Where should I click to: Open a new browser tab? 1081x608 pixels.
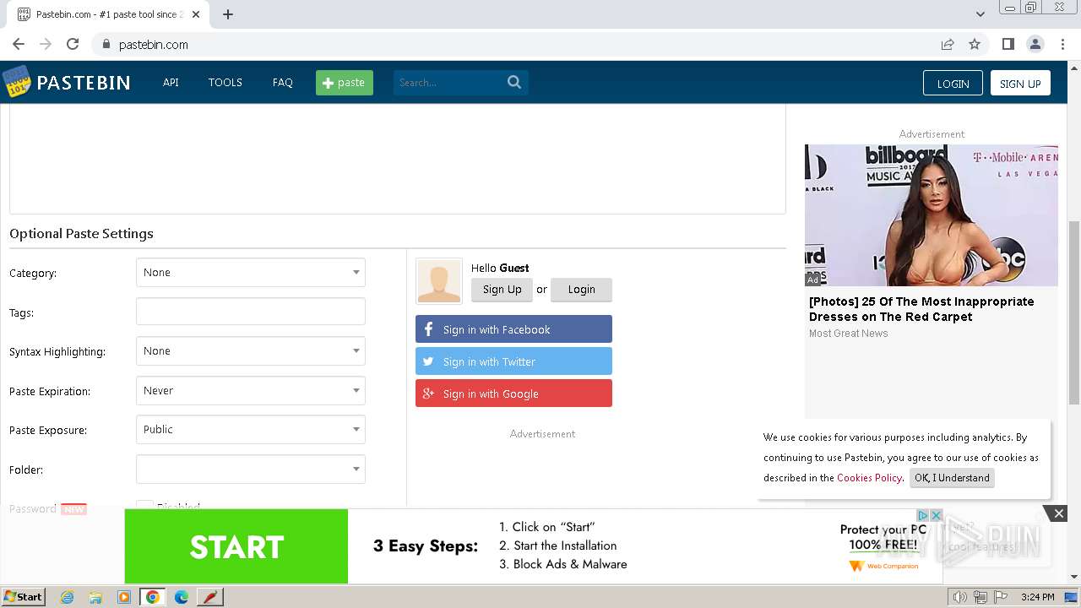click(228, 14)
